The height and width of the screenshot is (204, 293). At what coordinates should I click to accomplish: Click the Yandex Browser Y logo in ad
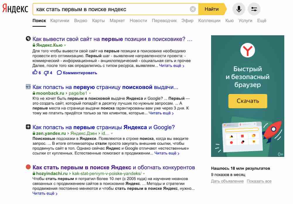point(248,50)
